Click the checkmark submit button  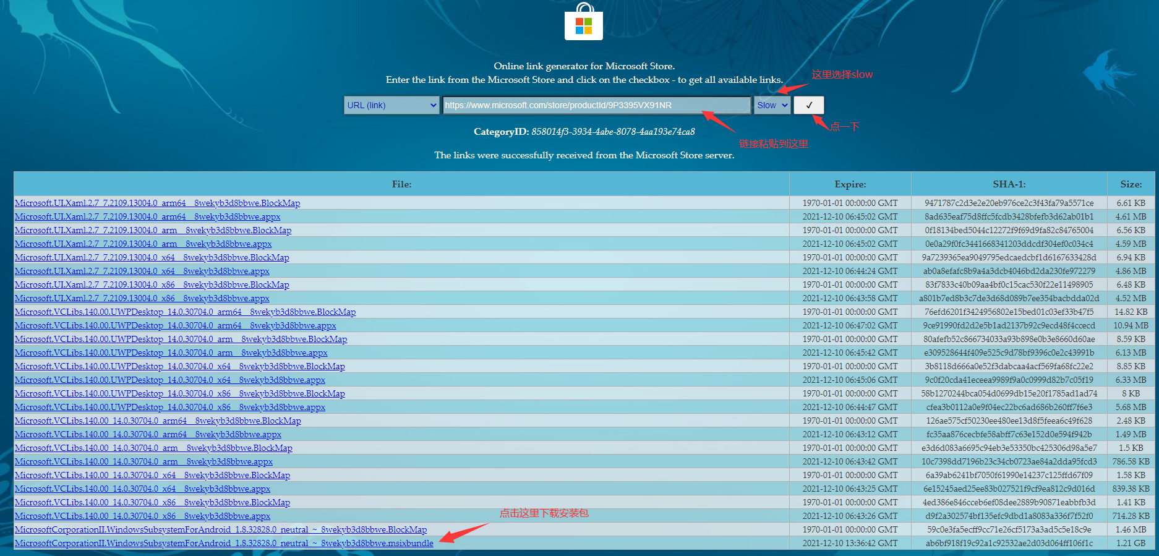click(808, 105)
